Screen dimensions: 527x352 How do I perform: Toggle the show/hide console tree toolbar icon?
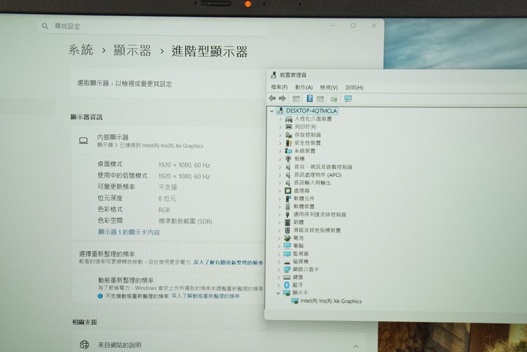coord(296,99)
